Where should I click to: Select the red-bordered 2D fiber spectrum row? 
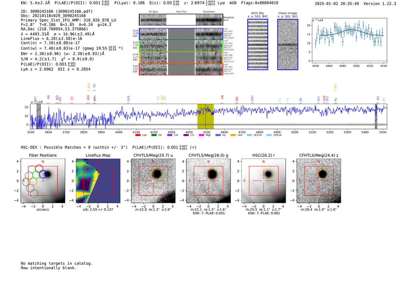[181, 69]
